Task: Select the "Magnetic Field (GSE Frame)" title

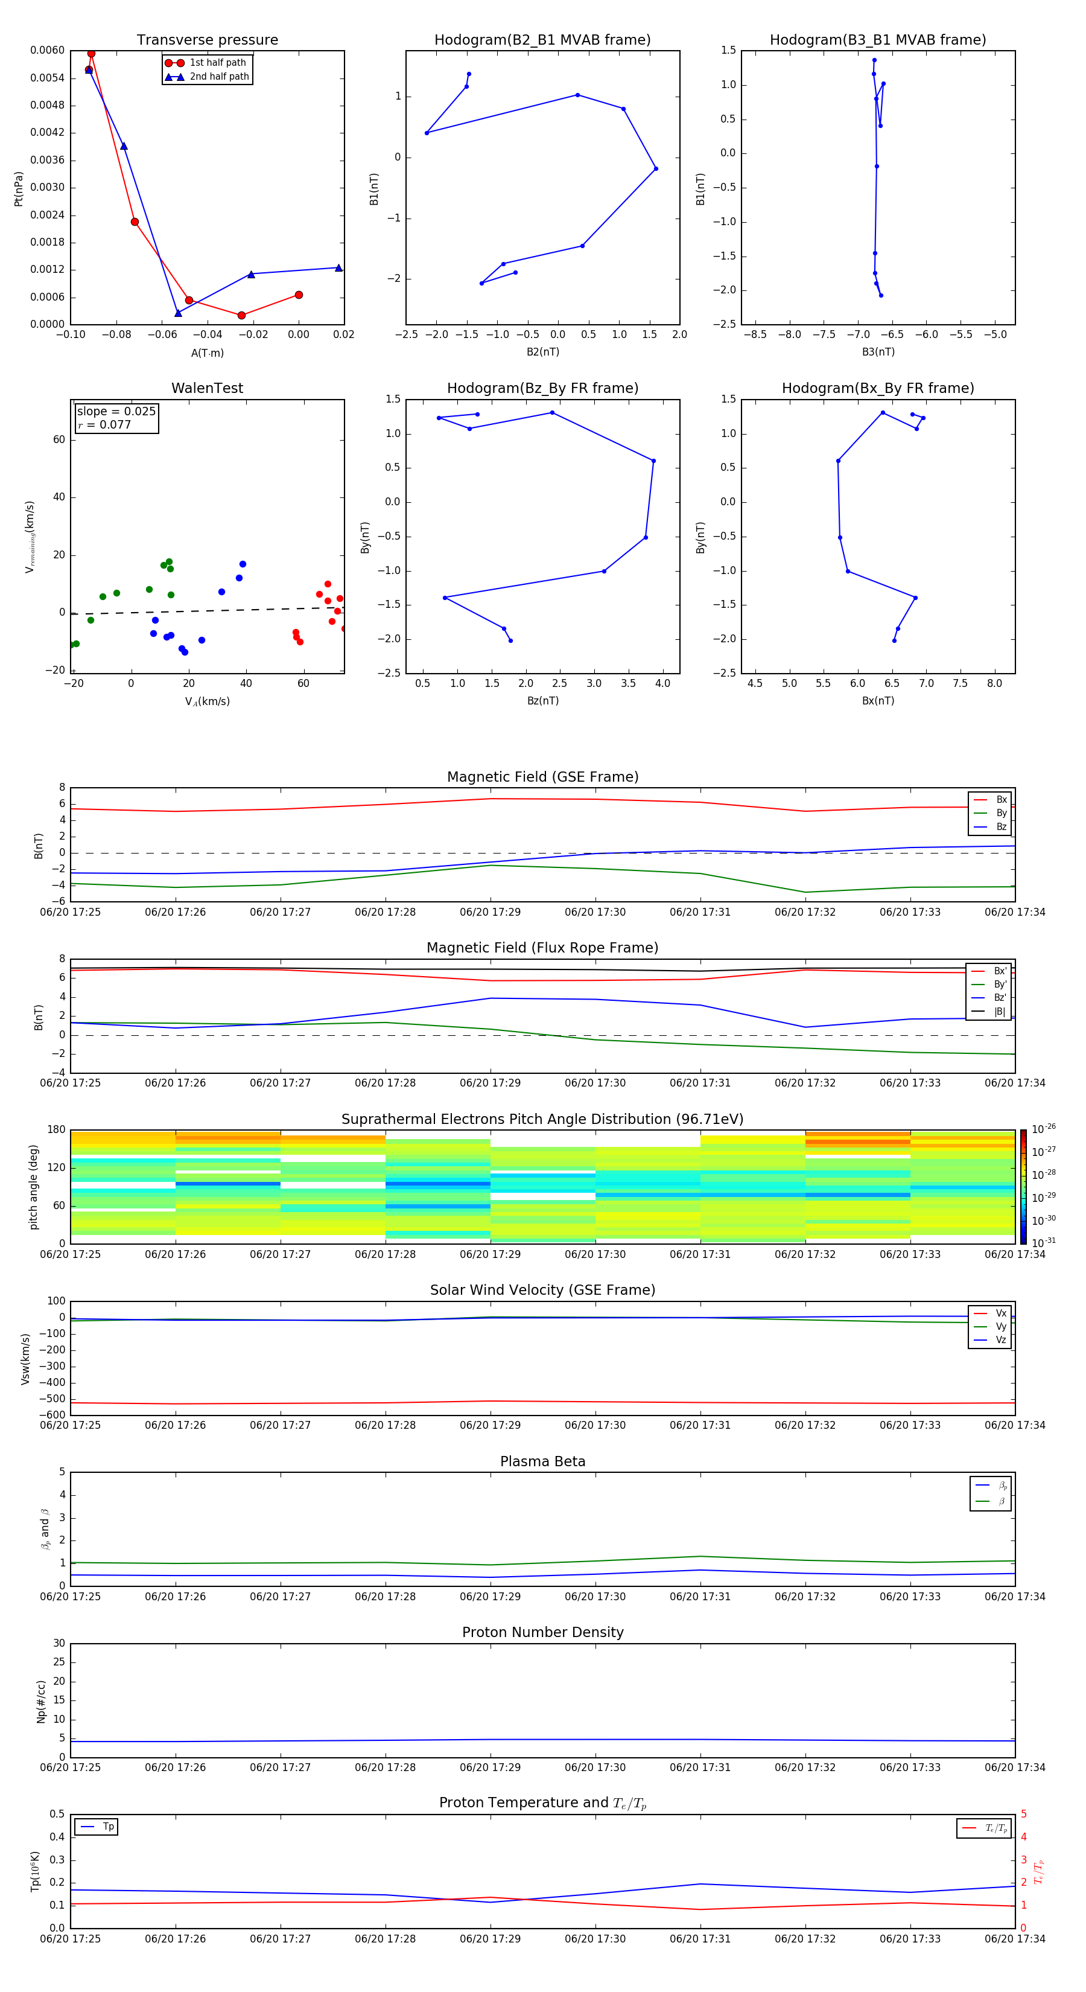Action: tap(542, 777)
